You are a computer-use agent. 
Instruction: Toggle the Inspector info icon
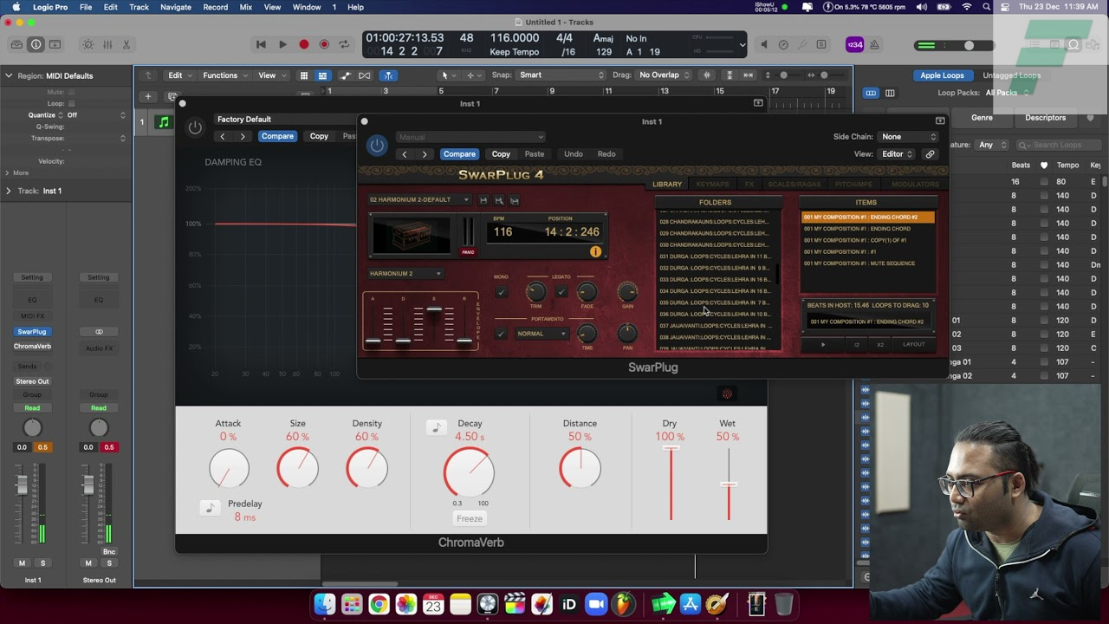pos(36,44)
